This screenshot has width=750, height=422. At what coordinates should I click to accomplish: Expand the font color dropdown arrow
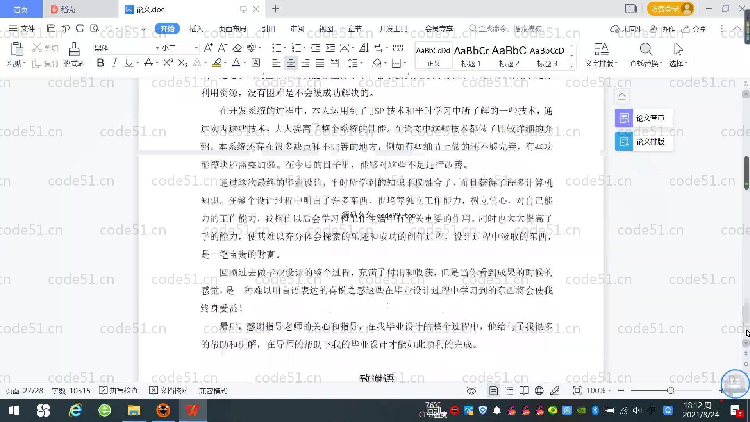point(245,63)
